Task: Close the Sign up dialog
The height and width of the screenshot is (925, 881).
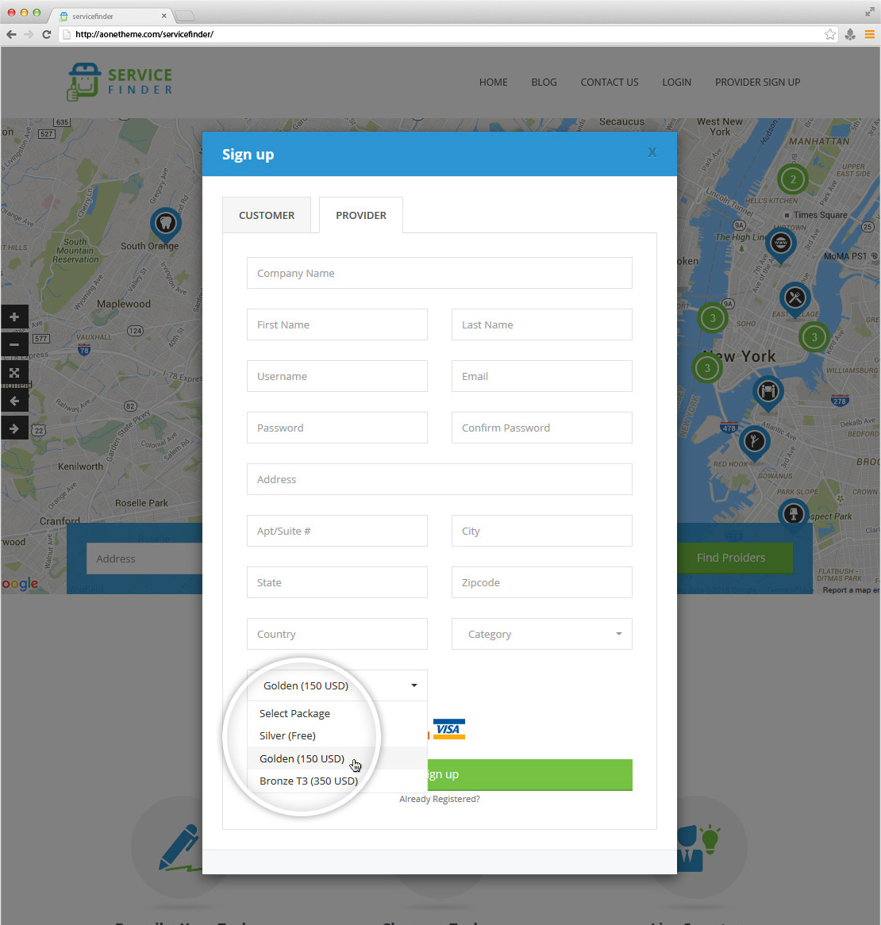Action: point(652,152)
